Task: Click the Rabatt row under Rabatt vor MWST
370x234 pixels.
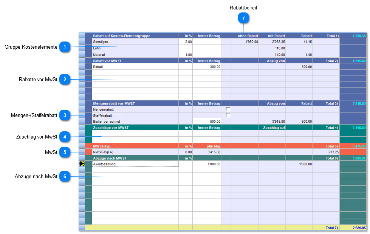Action: 135,67
